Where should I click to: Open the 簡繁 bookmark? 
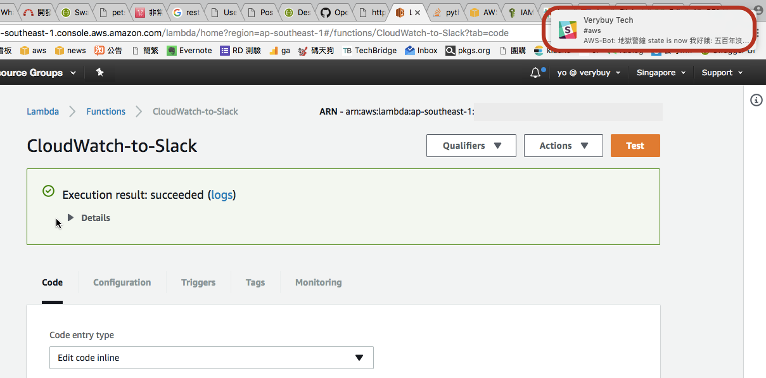point(145,51)
